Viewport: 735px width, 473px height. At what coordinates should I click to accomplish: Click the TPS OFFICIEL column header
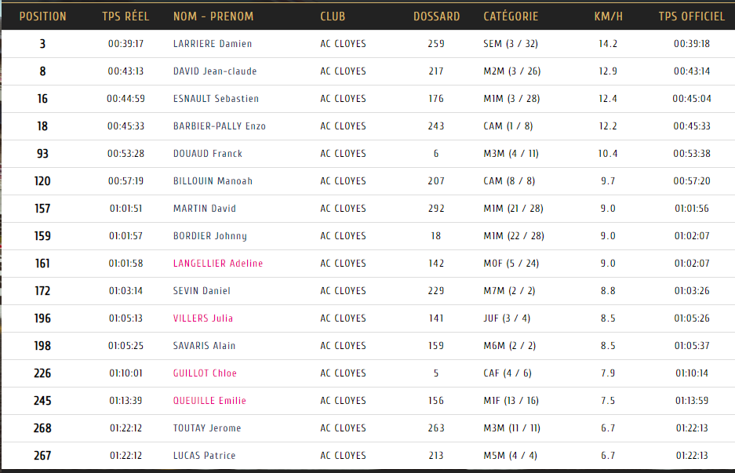click(691, 16)
